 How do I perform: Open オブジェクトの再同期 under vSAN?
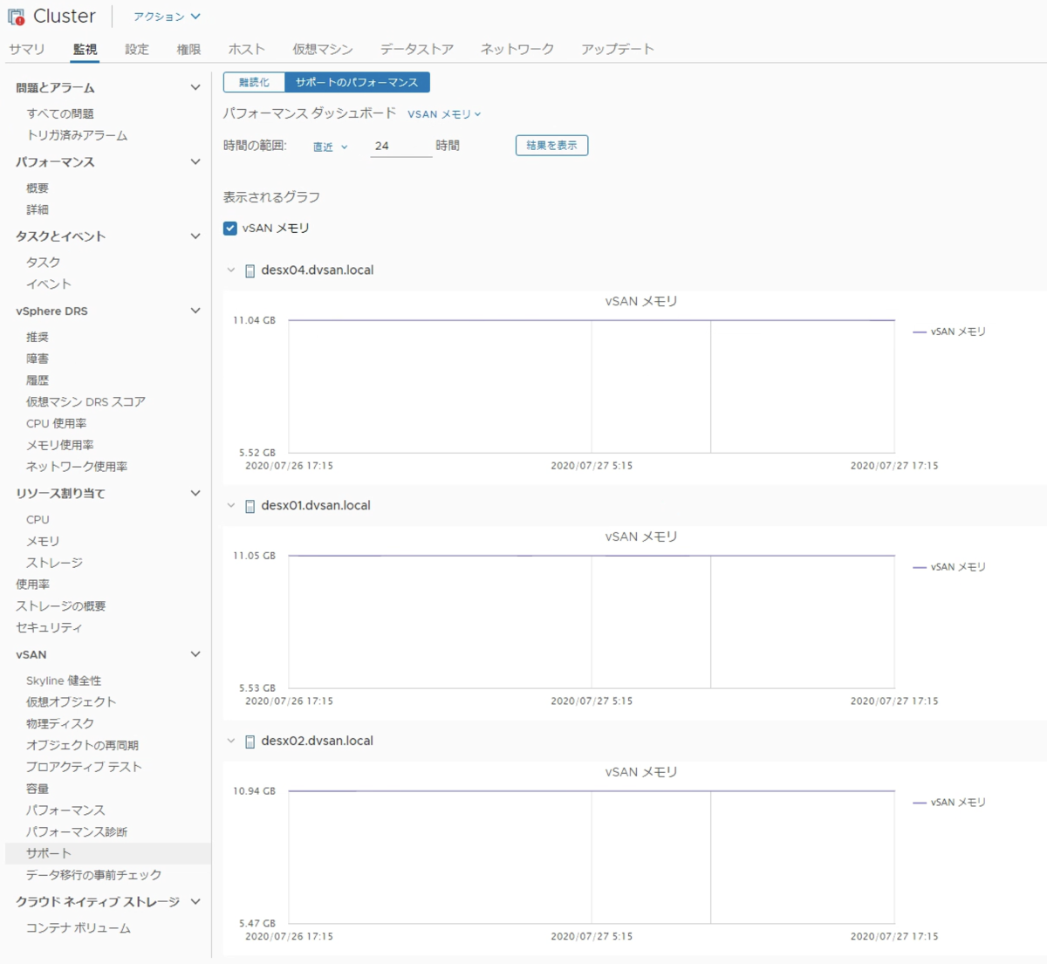coord(82,745)
